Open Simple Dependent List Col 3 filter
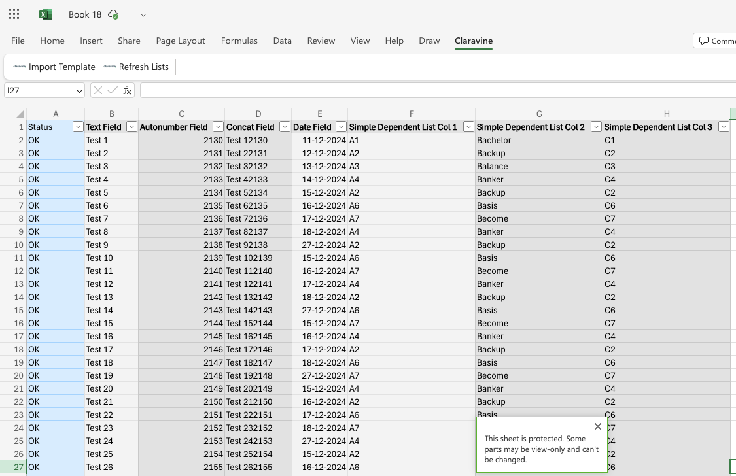The height and width of the screenshot is (476, 736). point(724,127)
